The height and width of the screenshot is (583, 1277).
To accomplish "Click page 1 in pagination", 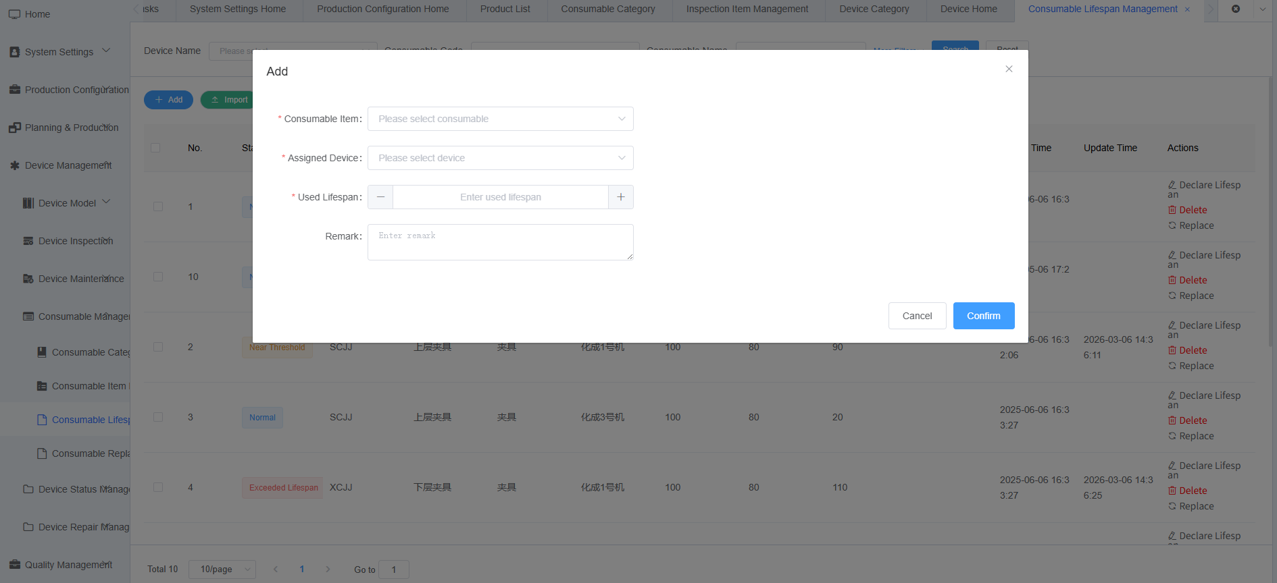I will pyautogui.click(x=302, y=570).
